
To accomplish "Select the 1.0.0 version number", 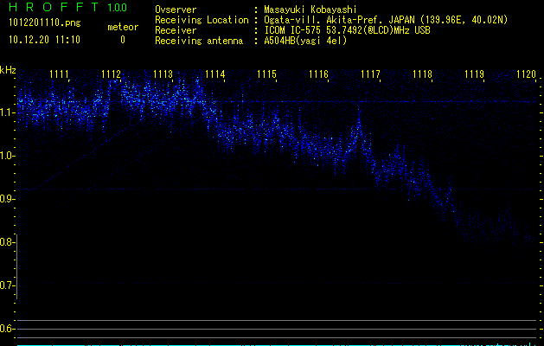I will [117, 8].
